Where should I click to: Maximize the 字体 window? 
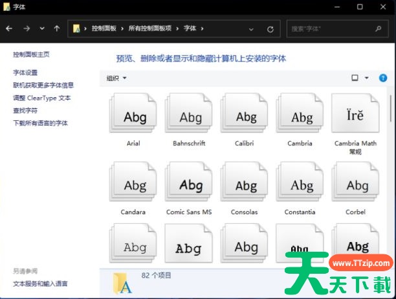click(360, 7)
